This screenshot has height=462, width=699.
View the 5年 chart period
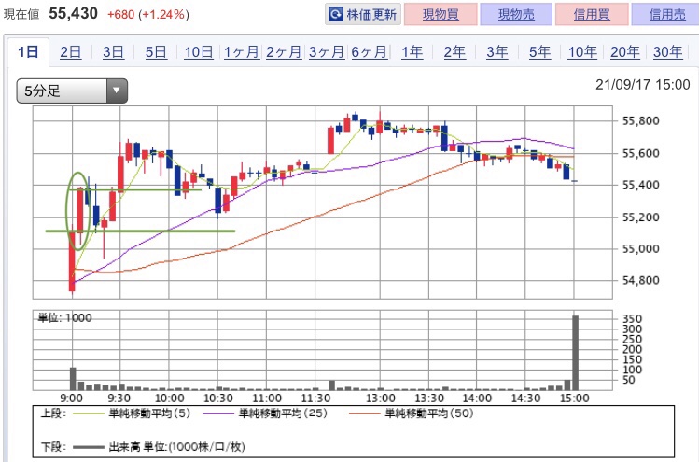539,52
